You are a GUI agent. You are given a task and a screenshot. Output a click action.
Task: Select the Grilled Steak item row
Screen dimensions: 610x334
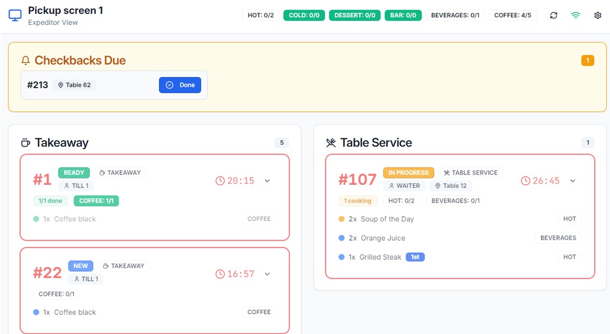[x=380, y=258]
